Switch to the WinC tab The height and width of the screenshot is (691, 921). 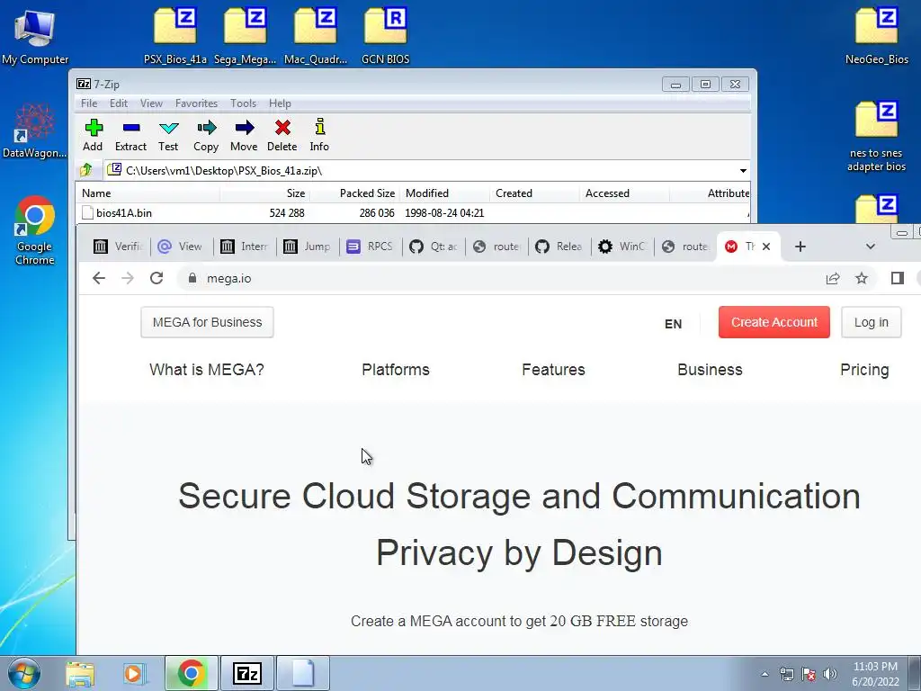pyautogui.click(x=622, y=247)
